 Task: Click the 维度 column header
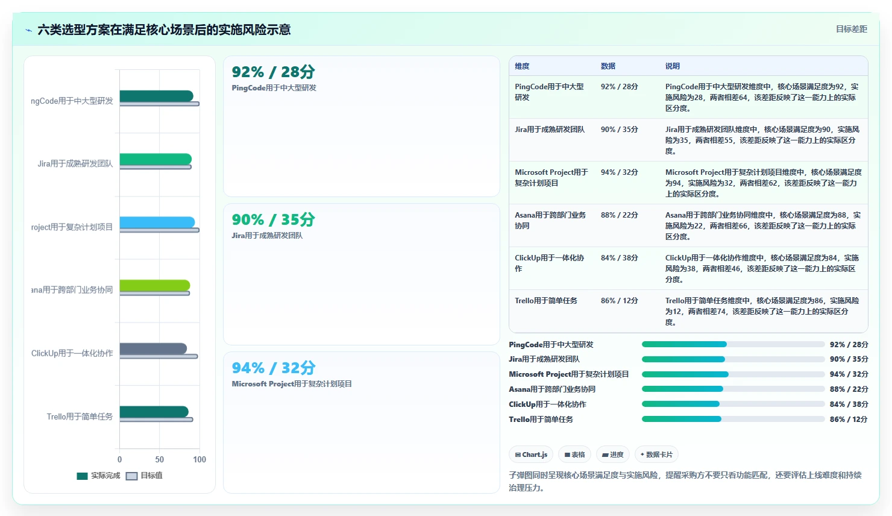coord(522,66)
